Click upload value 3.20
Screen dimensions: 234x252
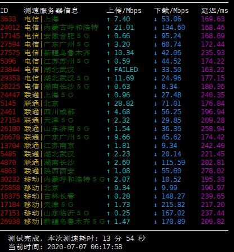pyautogui.click(x=122, y=44)
